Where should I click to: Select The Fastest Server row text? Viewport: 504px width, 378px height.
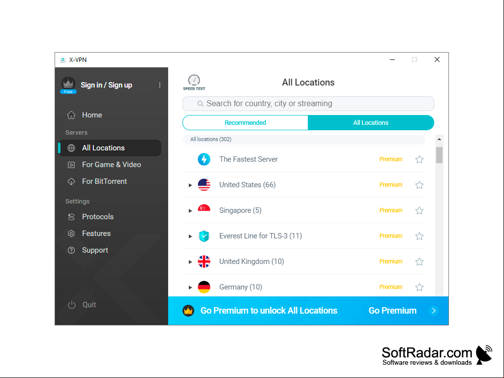click(248, 159)
